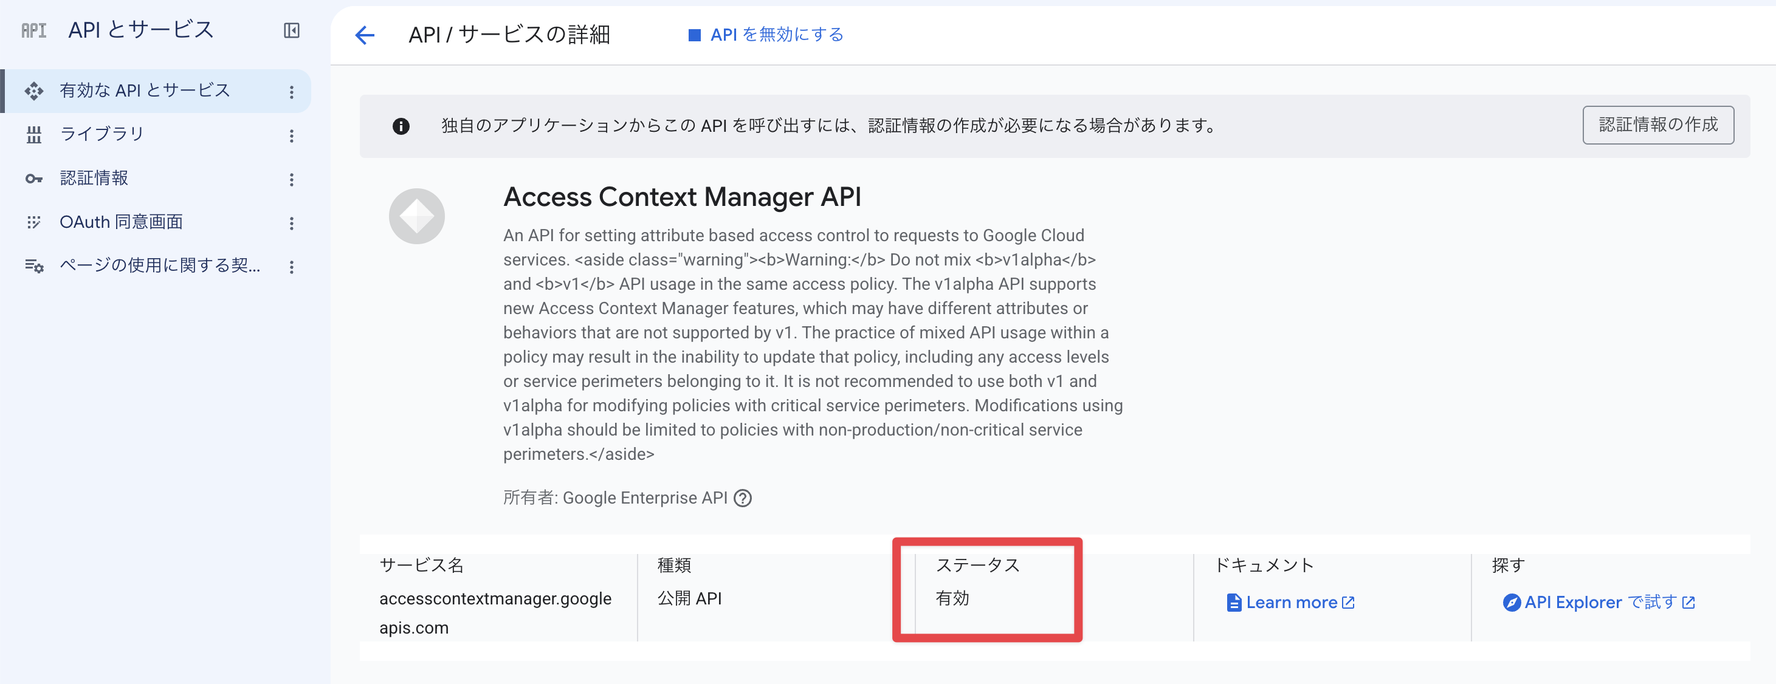Open more options for 認証情報
Image resolution: width=1776 pixels, height=684 pixels.
(292, 179)
